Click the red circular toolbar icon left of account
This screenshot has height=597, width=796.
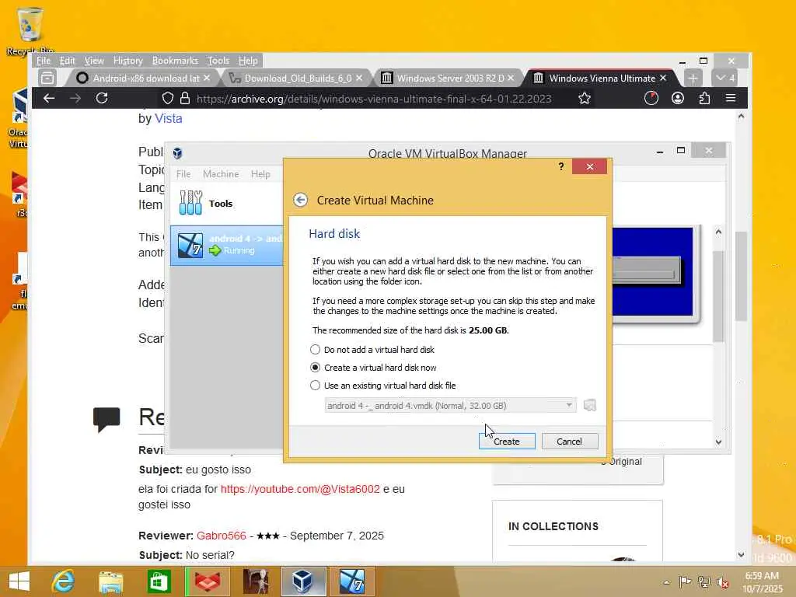coord(651,98)
